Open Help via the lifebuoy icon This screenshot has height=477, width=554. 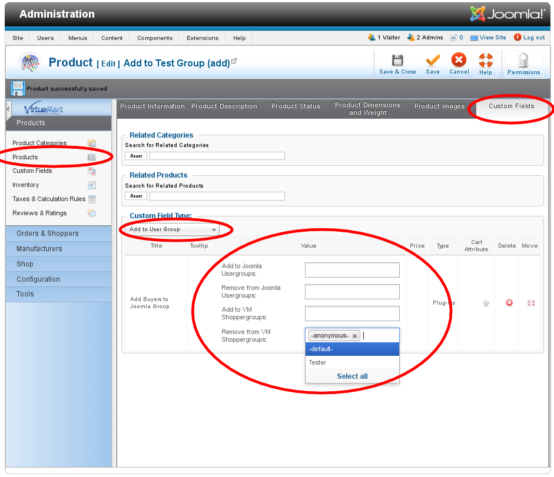[486, 61]
